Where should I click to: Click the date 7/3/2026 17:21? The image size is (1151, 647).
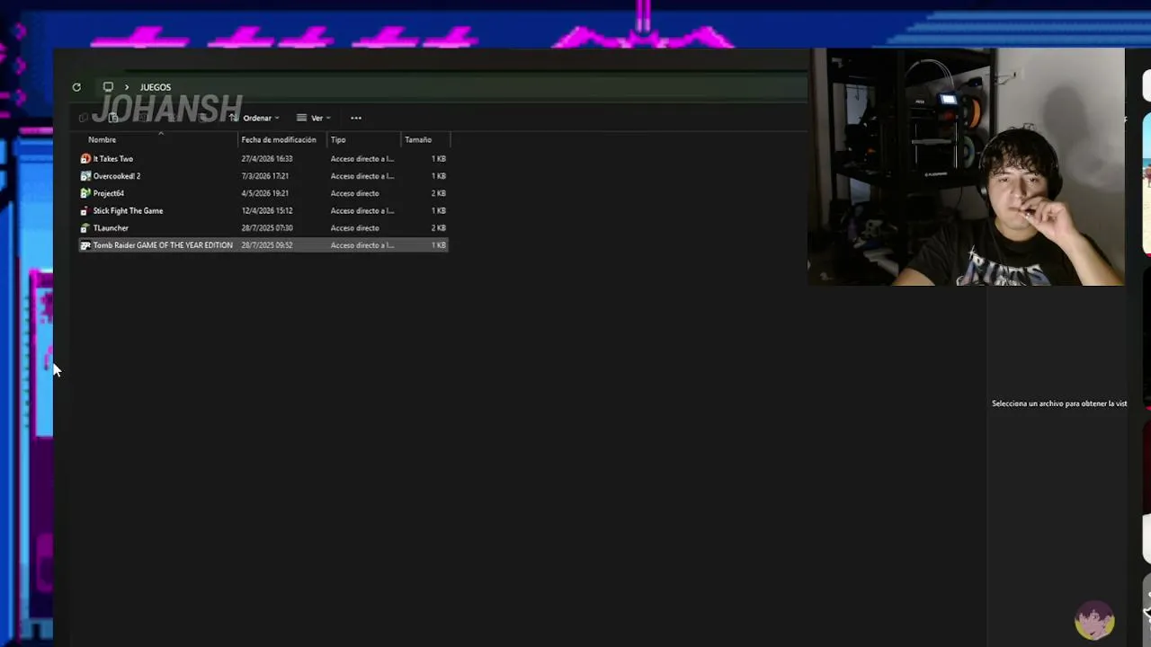(x=265, y=176)
